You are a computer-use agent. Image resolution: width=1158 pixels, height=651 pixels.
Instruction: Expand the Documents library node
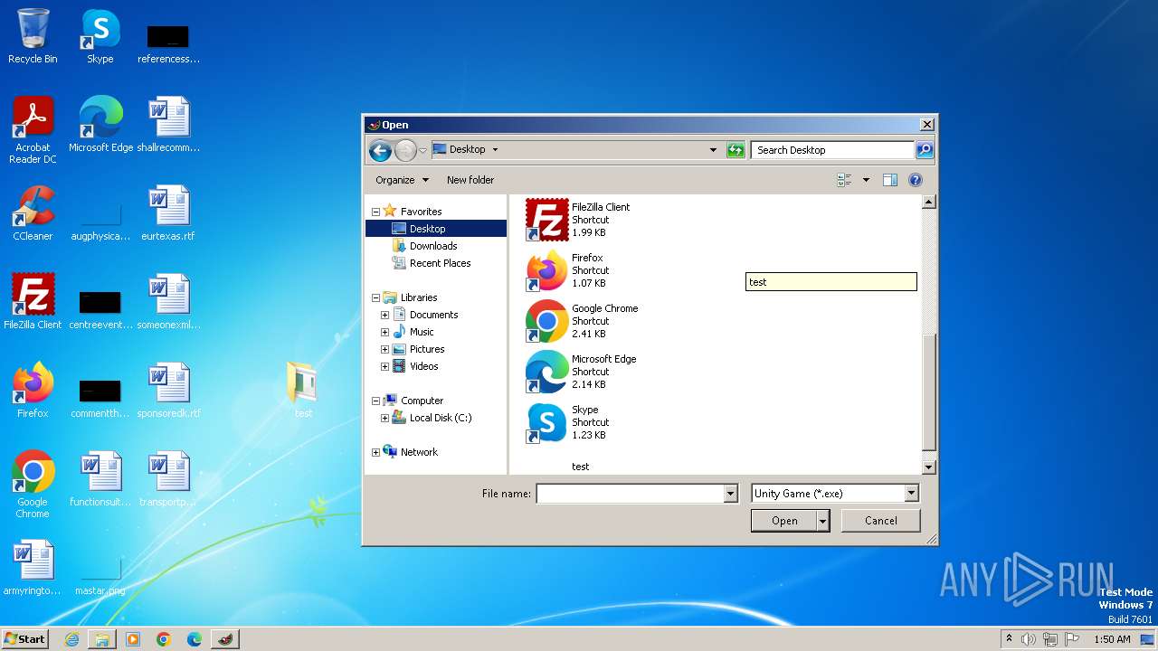pos(384,315)
